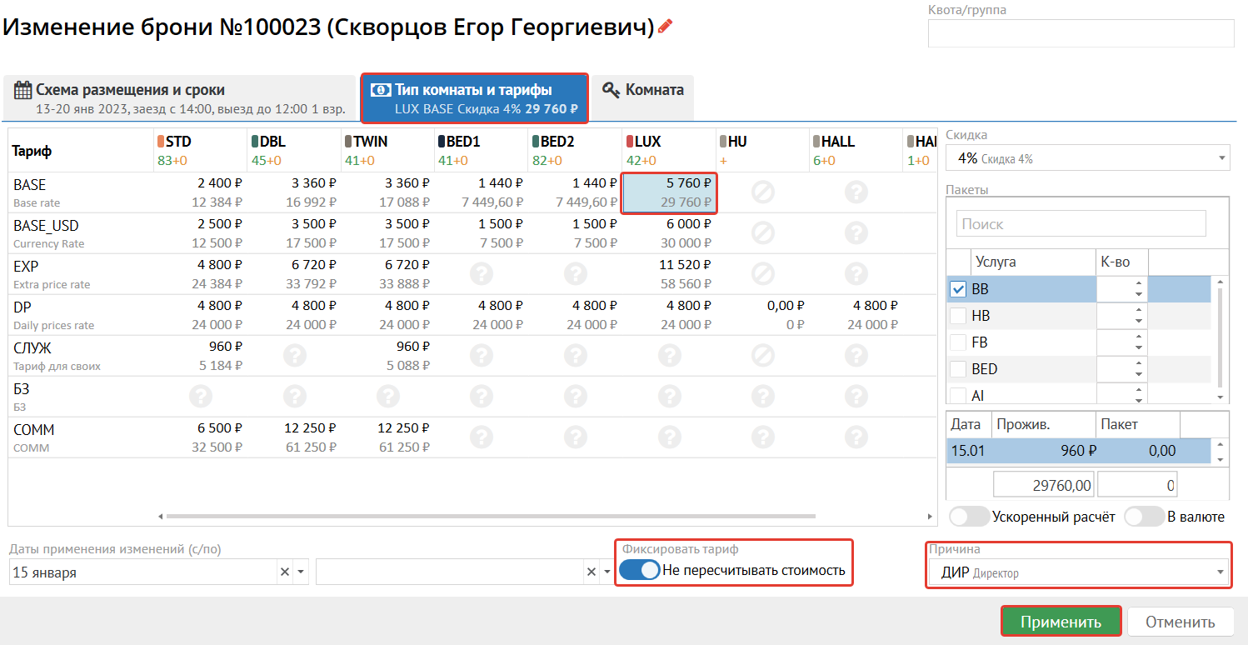The image size is (1248, 645).
Task: Expand the start date dropdown arrow
Action: click(302, 572)
